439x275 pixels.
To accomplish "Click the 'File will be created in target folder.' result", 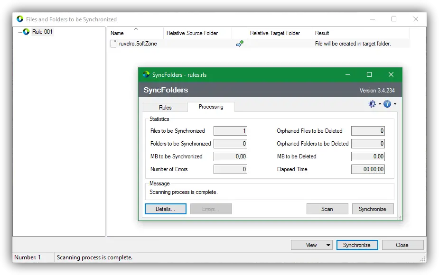I will click(353, 44).
